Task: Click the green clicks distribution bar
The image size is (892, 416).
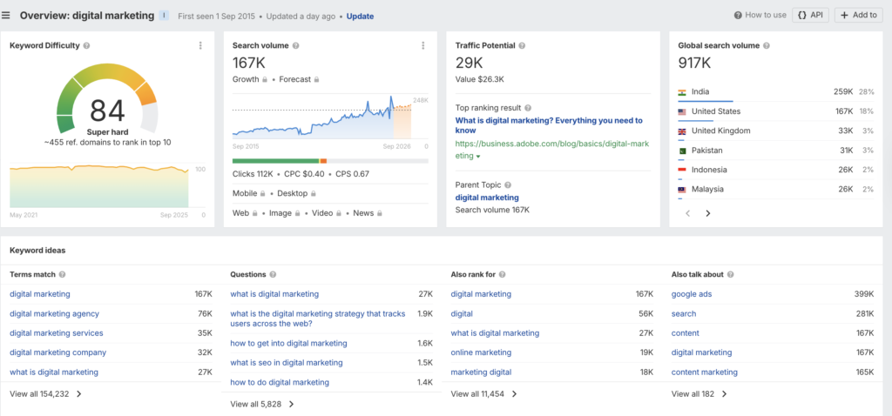Action: [x=276, y=161]
